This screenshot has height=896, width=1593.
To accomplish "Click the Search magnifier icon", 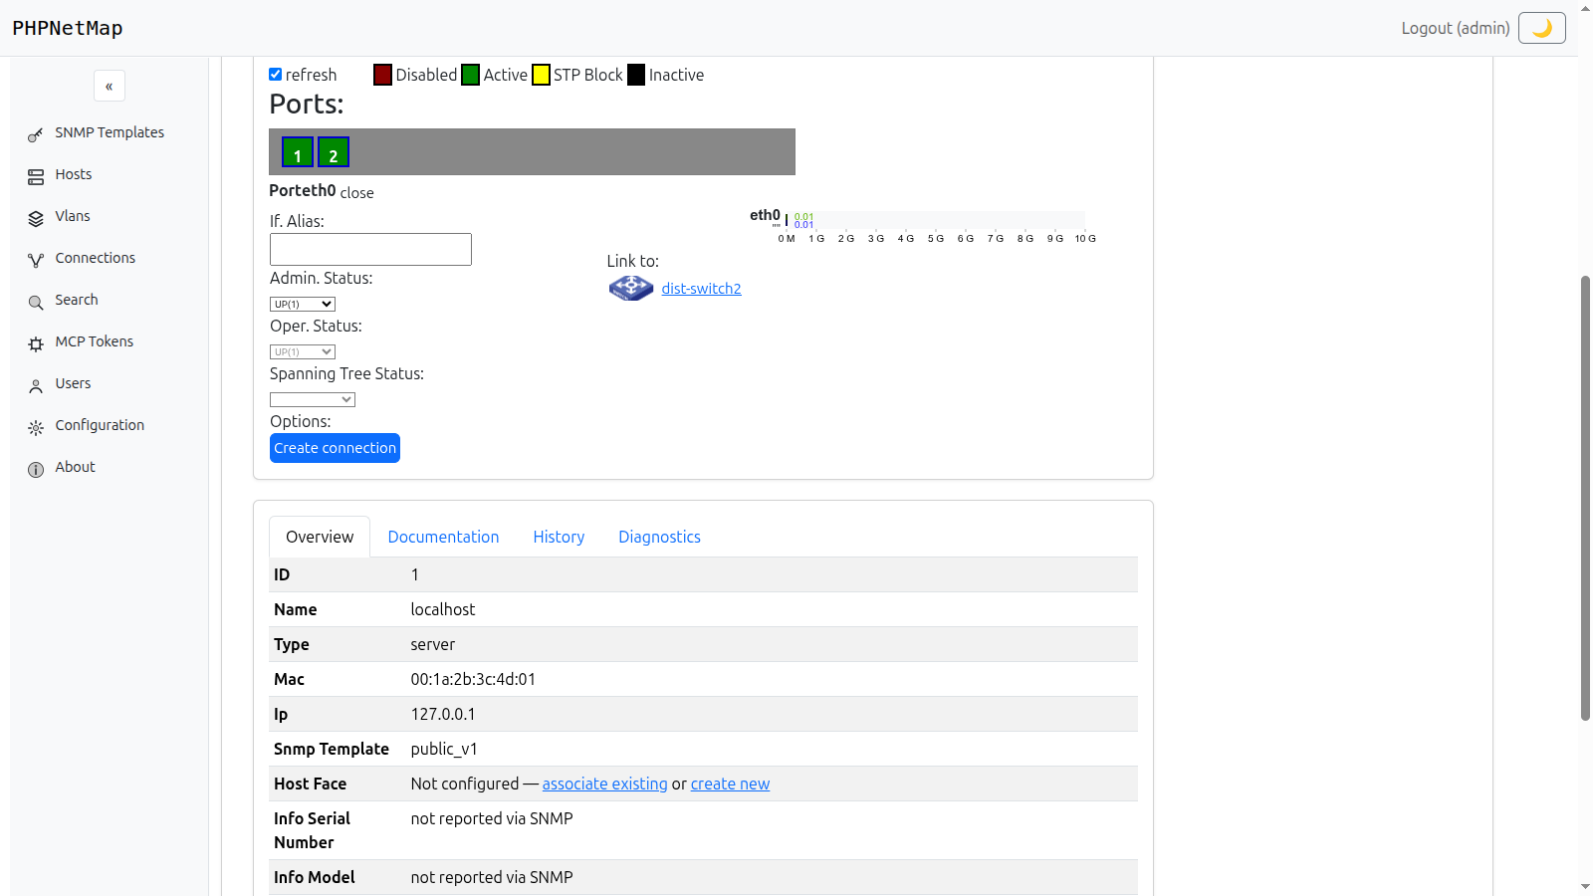I will 36,302.
